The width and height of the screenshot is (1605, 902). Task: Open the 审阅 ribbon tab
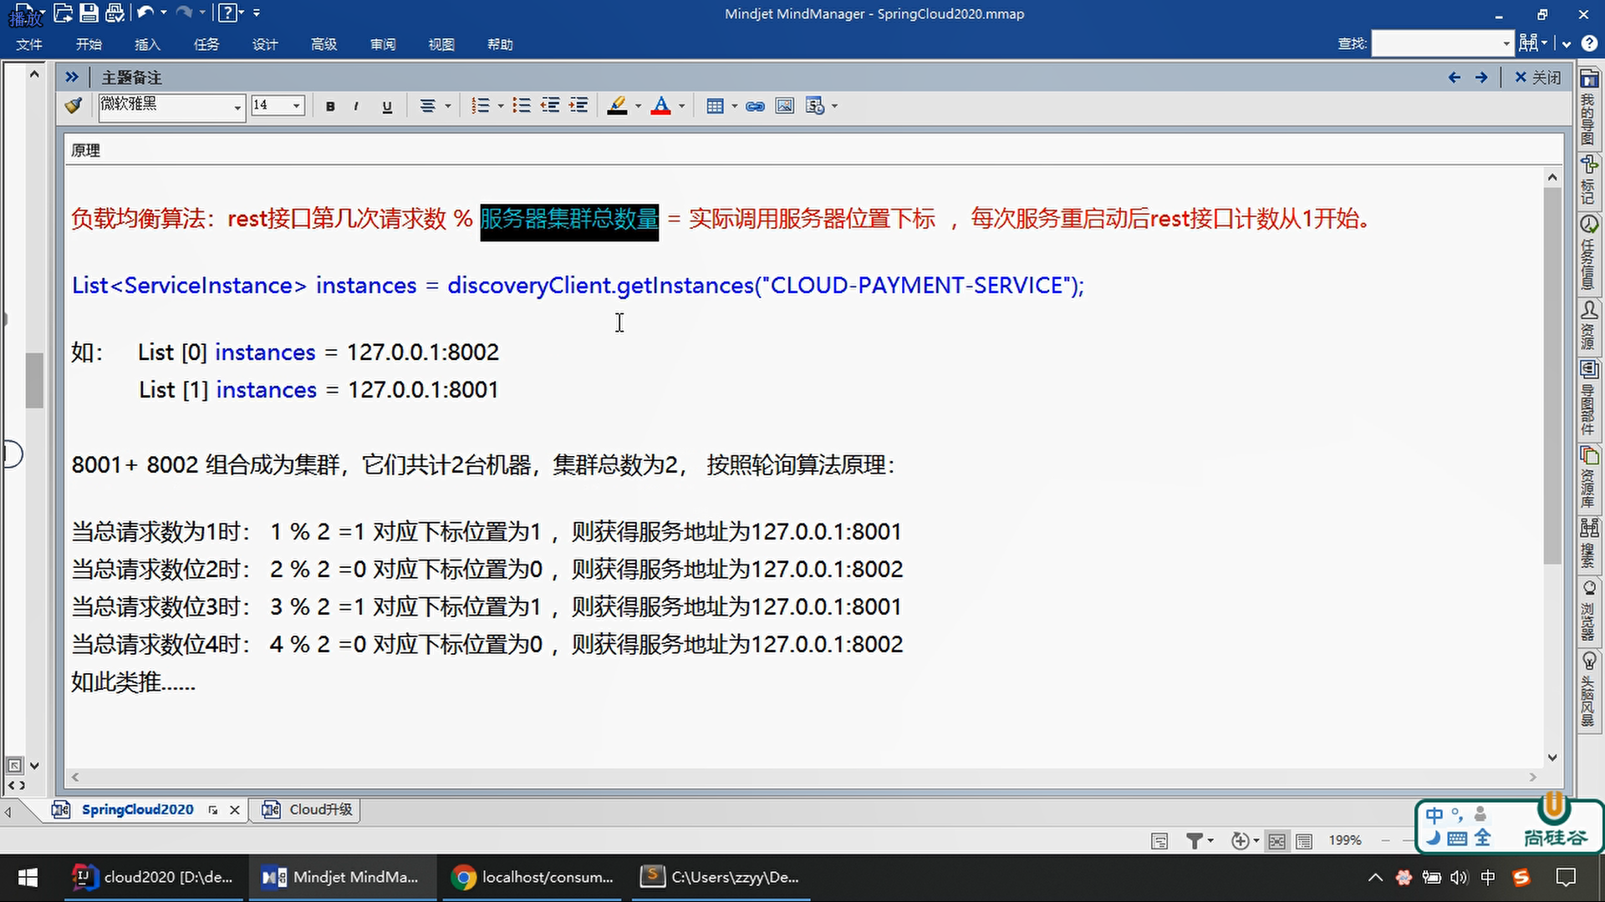[x=383, y=44]
